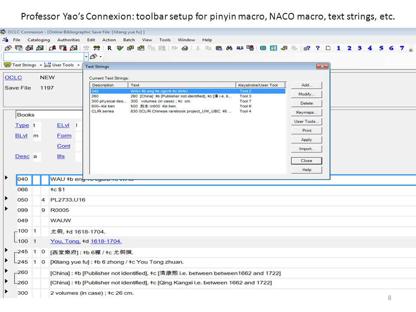Click the bold R reformat toolbar icon
Viewport: 416px width, 312px height.
[x=109, y=48]
